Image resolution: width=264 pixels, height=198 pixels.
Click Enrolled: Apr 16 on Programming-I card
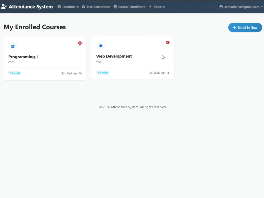pos(72,73)
